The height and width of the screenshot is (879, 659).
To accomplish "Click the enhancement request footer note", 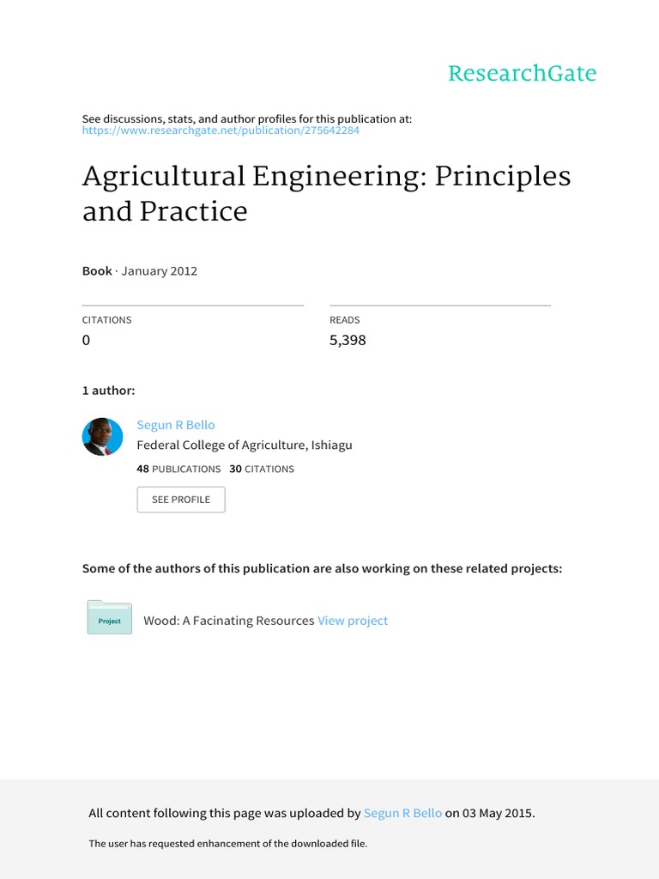I will point(228,844).
